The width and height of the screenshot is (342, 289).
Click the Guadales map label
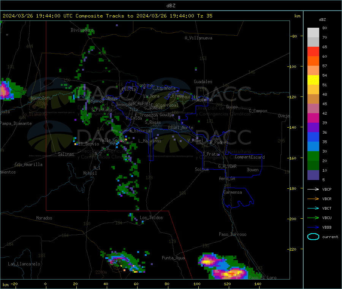[x=203, y=82]
